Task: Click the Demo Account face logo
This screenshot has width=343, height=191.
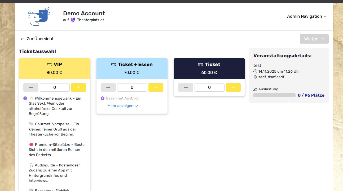Action: point(39,16)
